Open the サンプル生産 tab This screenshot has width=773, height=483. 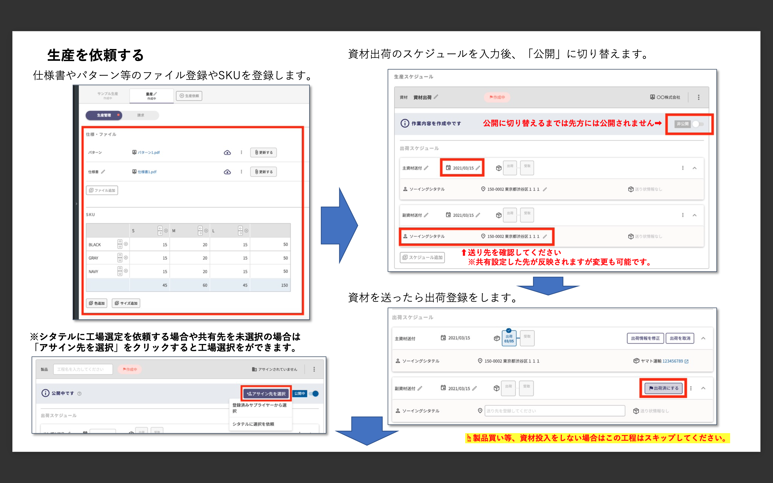tap(108, 96)
